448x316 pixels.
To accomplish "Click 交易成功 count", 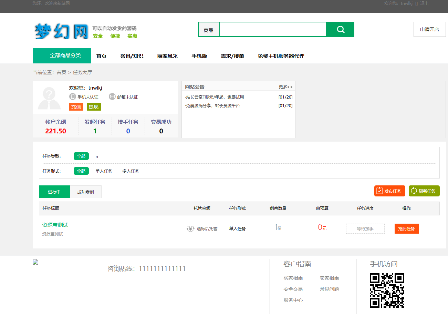I will [161, 131].
